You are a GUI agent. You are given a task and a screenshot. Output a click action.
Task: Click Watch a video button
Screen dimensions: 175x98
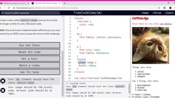pos(30,65)
